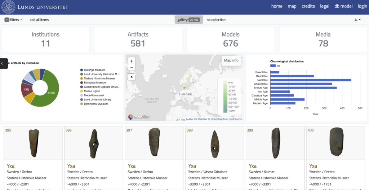Select the no collection tab
This screenshot has height=190, width=369.
coord(216,20)
